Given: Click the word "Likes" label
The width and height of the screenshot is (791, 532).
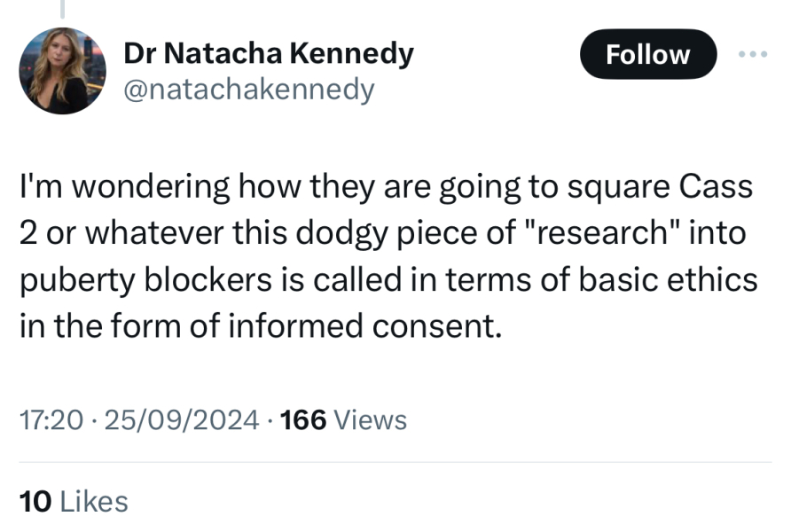Looking at the screenshot, I should 94,502.
